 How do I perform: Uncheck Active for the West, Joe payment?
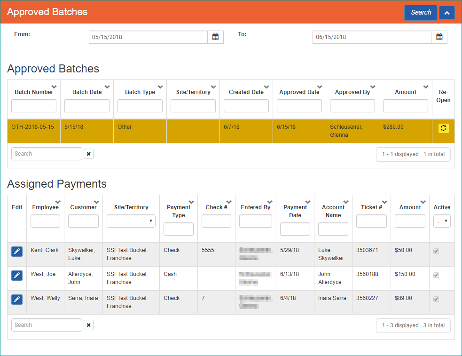tap(436, 275)
